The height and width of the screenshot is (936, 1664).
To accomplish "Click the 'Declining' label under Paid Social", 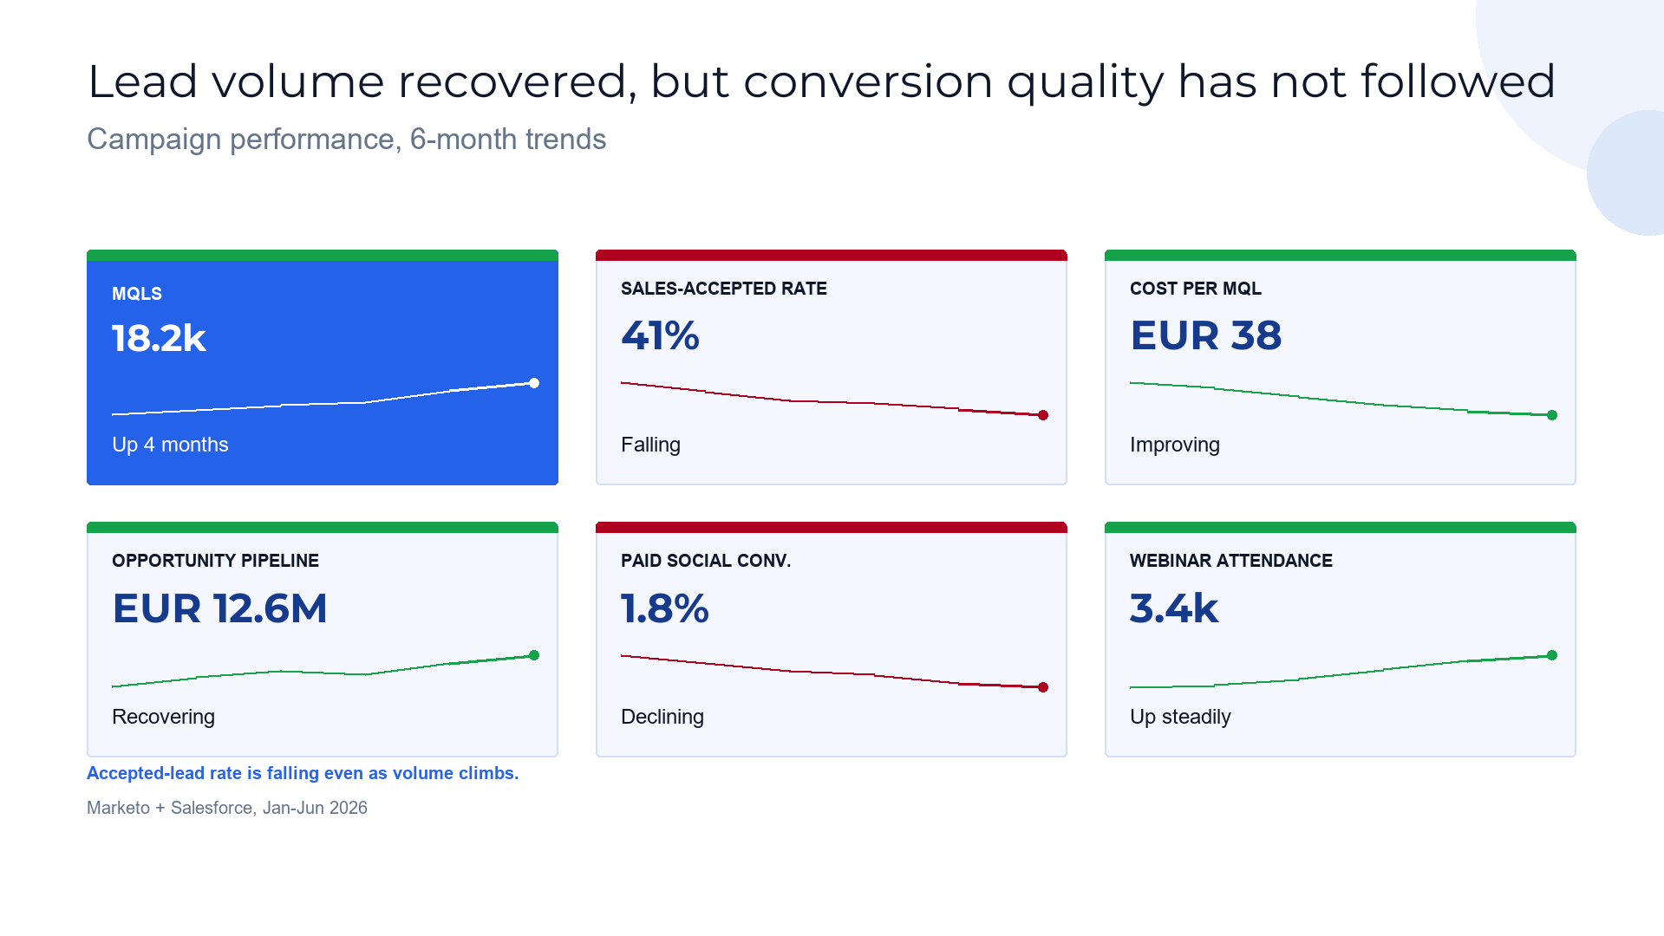I will pyautogui.click(x=662, y=717).
